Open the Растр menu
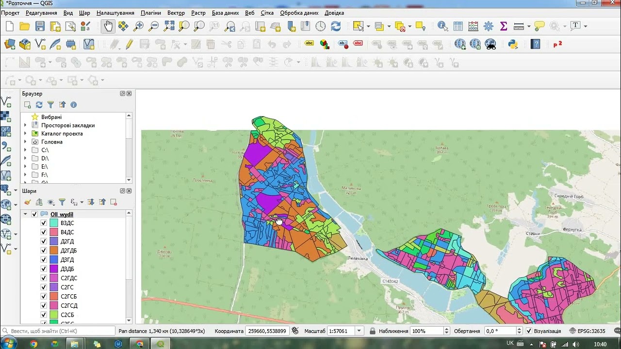This screenshot has height=349, width=621. point(198,13)
